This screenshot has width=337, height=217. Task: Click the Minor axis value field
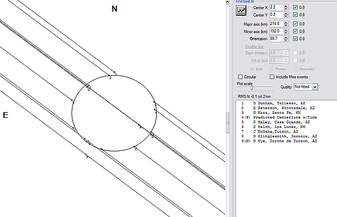click(x=276, y=31)
